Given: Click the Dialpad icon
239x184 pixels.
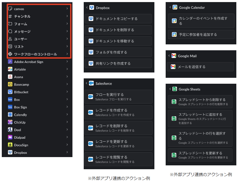Looking at the screenshot, I should tap(10, 137).
